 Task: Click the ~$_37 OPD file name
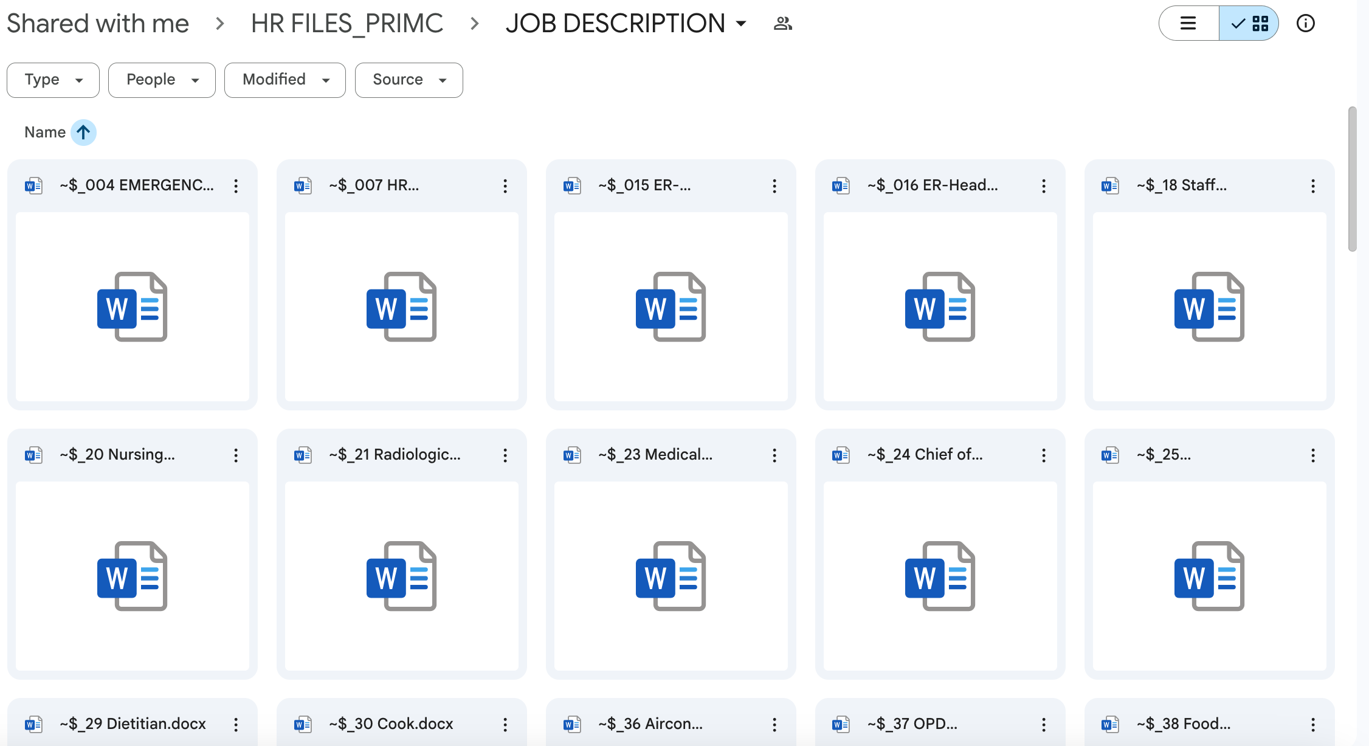pyautogui.click(x=912, y=724)
